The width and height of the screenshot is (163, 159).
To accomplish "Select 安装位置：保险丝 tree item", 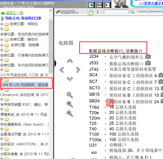I will [24, 24].
